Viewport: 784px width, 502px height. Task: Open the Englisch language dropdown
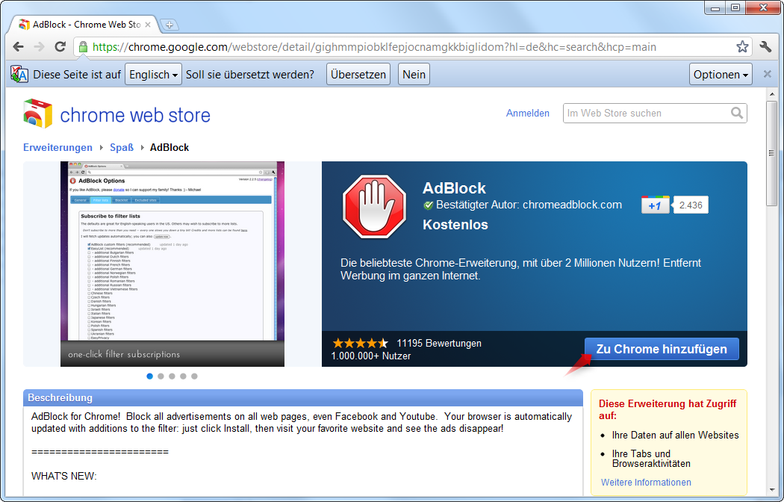click(x=153, y=75)
